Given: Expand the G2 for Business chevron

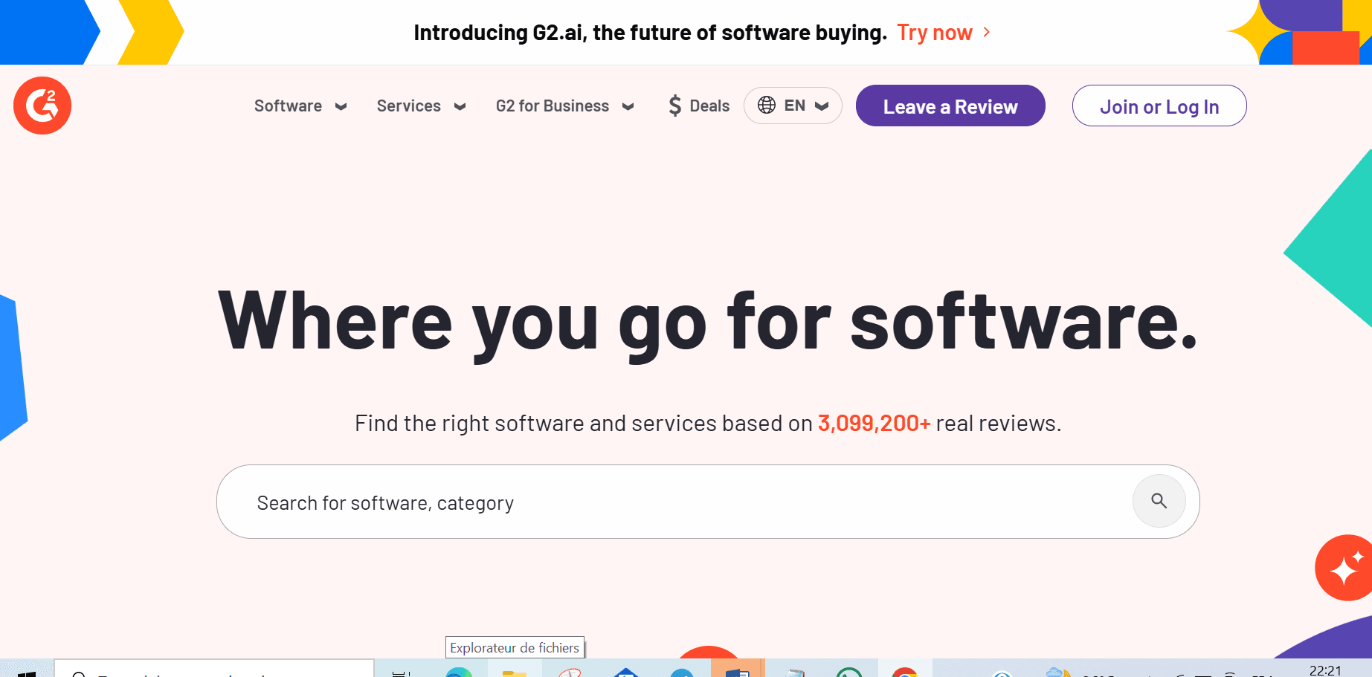Looking at the screenshot, I should [x=628, y=106].
